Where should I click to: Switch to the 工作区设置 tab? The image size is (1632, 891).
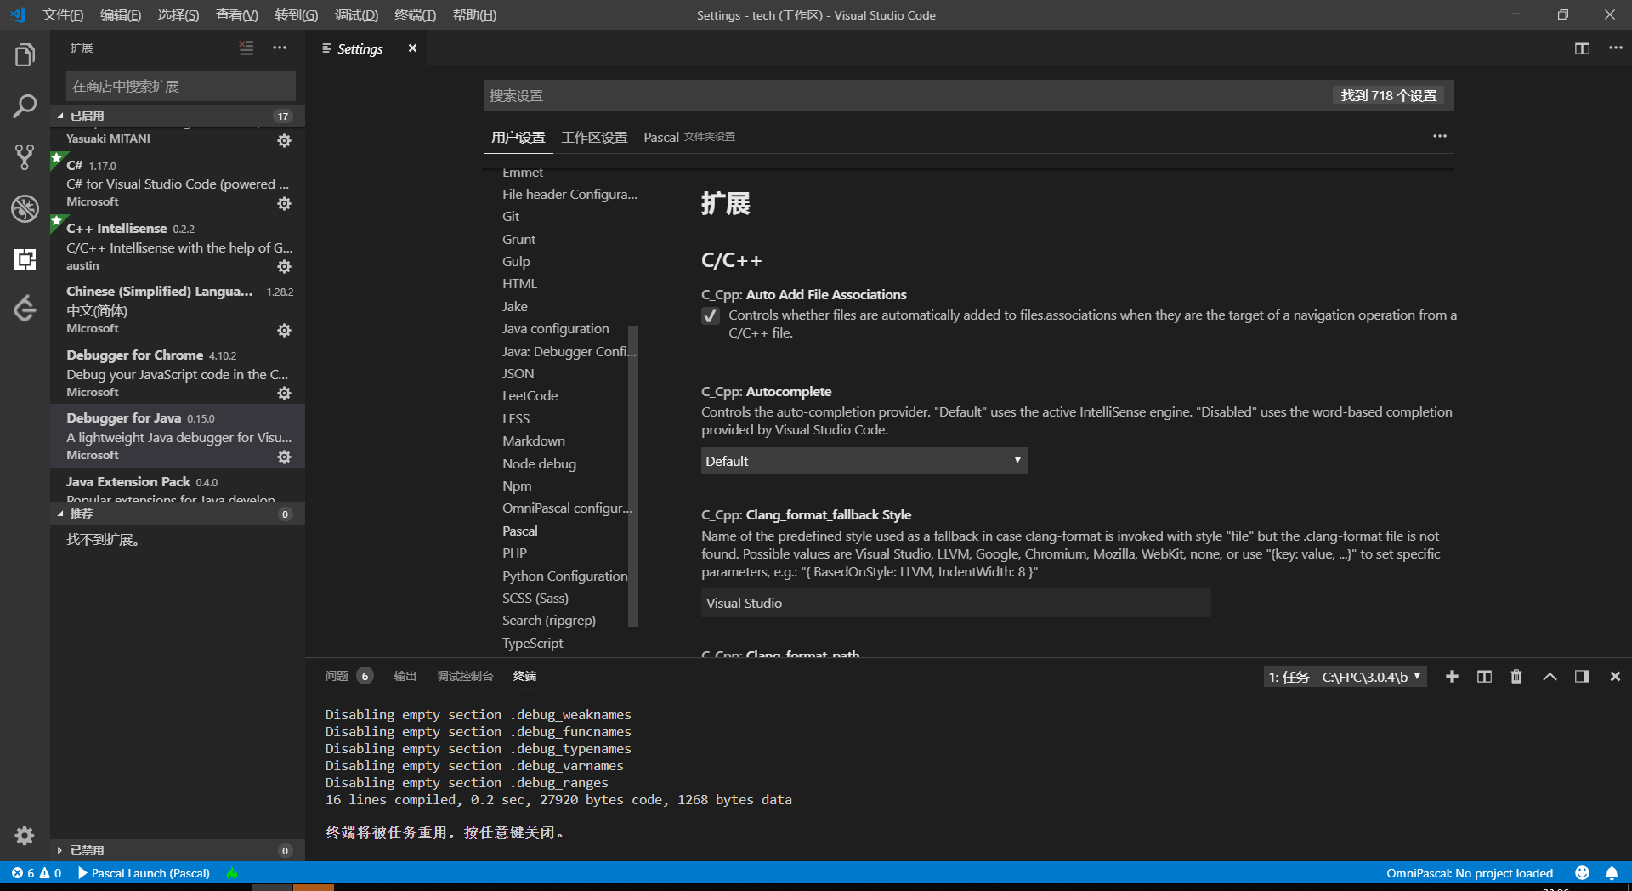coord(594,137)
